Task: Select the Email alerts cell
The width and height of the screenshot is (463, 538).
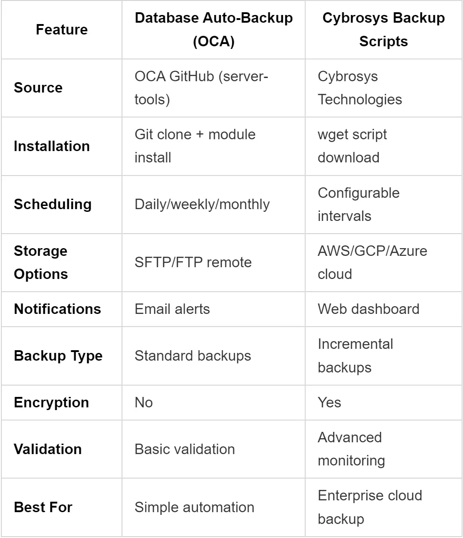Action: (172, 309)
